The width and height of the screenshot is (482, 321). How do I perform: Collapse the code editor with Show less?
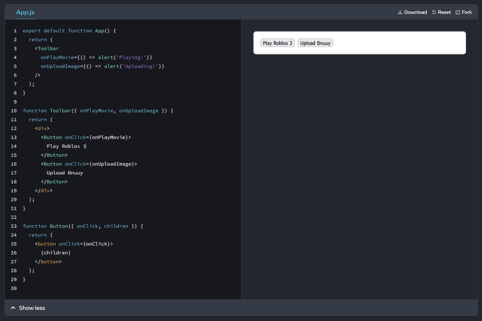pyautogui.click(x=31, y=308)
